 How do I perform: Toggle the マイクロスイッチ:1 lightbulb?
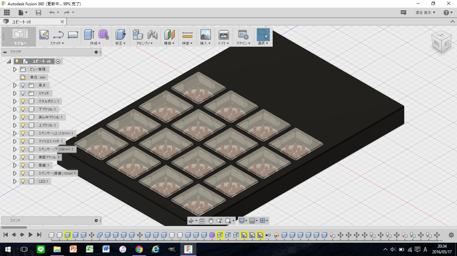click(x=23, y=142)
